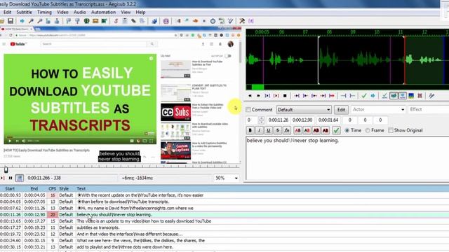449x252 pixels.
Task: Toggle auto scroll of the audio display
Action: click(x=402, y=96)
